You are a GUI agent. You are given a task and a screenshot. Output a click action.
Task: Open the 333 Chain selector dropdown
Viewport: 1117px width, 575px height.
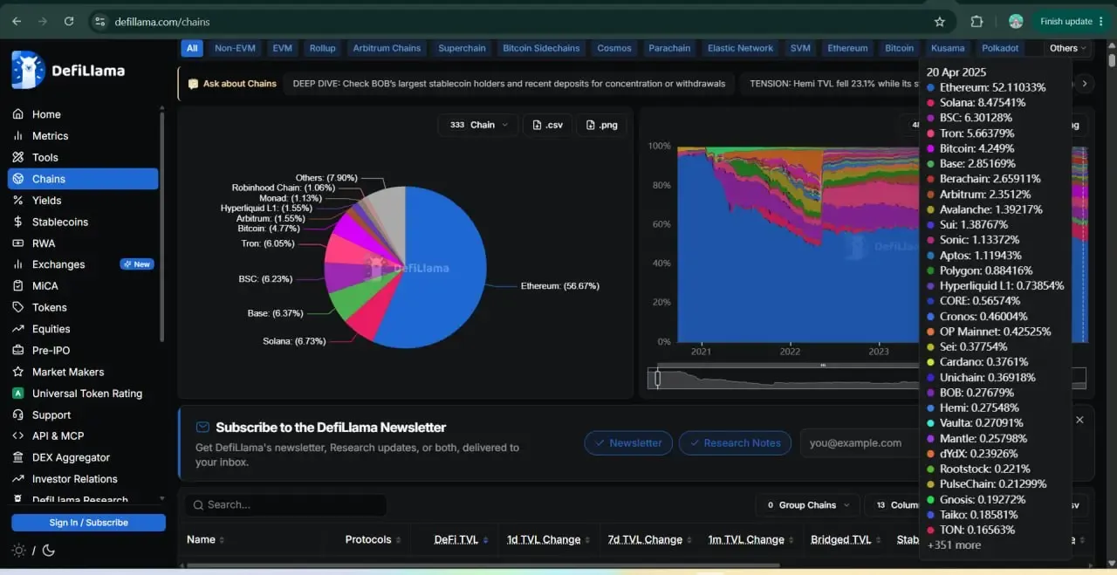pos(479,125)
